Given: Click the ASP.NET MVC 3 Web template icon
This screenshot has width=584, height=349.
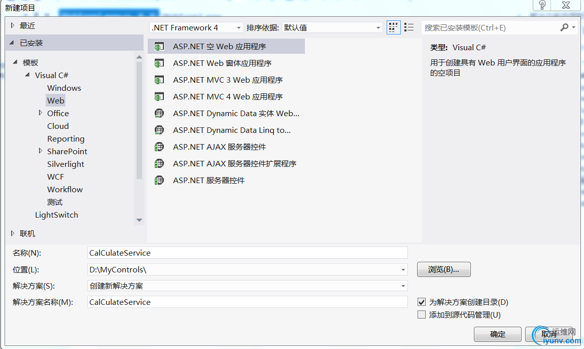Looking at the screenshot, I should coord(159,80).
